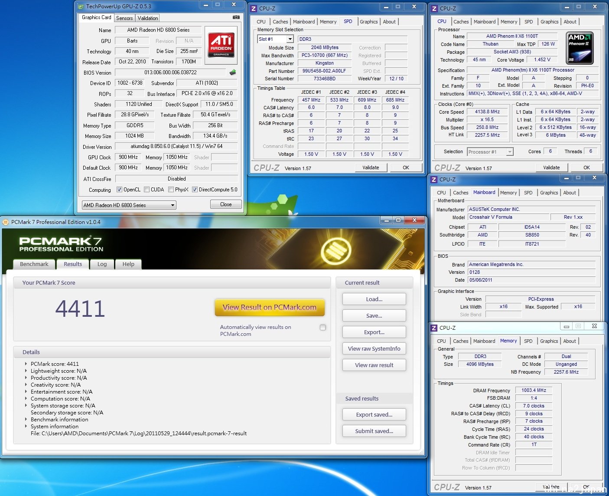Screen dimensions: 609x496
Task: Click the BIOS save chip icon in GPU-Z
Action: [233, 72]
